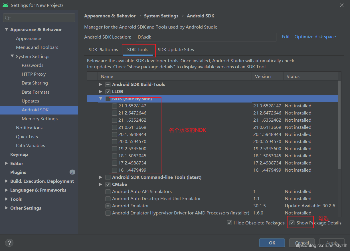Click the Android SDK Location field
Screen dimensions: 350x251
coord(206,37)
